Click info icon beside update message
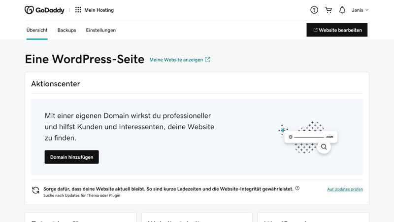Image resolution: width=394 pixels, height=222 pixels. (297, 188)
